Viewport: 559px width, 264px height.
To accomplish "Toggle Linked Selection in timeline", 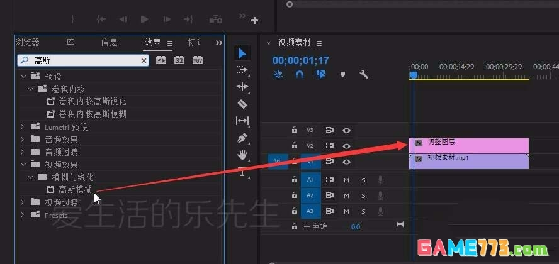I will click(x=321, y=74).
